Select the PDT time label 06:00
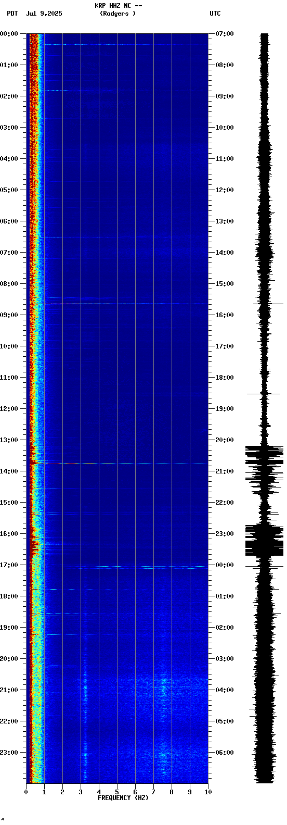The height and width of the screenshot is (825, 287). coord(9,221)
